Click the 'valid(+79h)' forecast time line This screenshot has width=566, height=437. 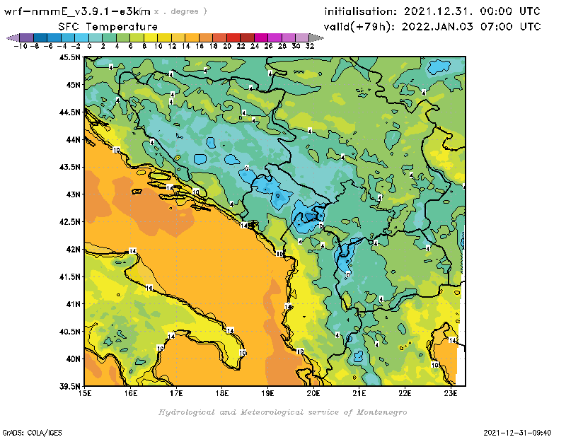click(x=432, y=27)
